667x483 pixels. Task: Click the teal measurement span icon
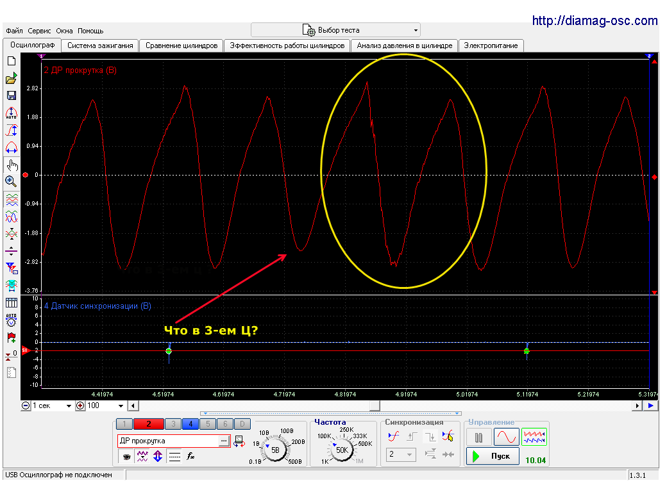pyautogui.click(x=12, y=286)
